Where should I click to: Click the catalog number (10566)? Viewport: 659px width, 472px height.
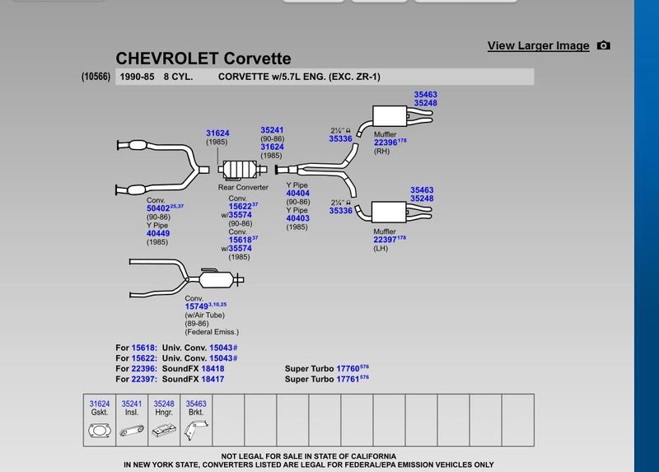pyautogui.click(x=96, y=77)
